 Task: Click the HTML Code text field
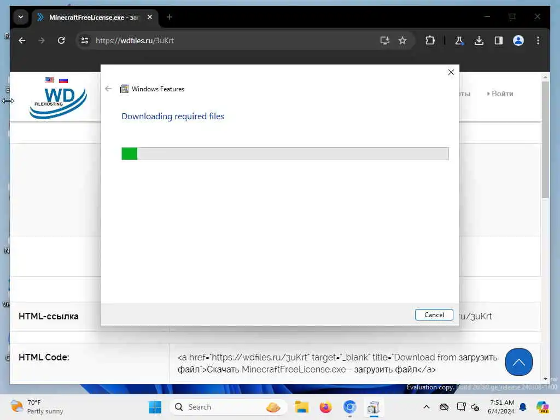pos(337,363)
